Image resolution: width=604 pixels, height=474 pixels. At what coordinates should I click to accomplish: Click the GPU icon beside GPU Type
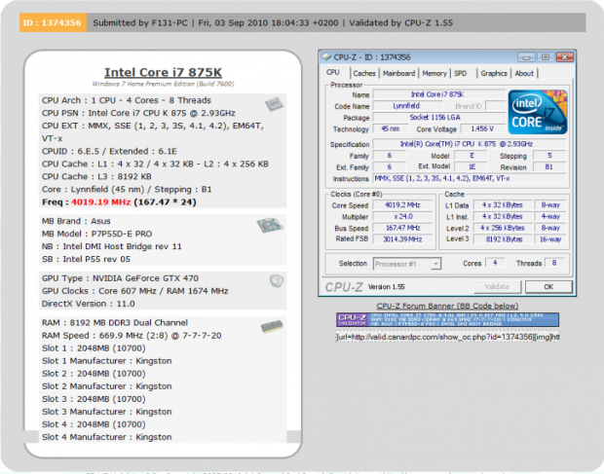click(x=277, y=281)
